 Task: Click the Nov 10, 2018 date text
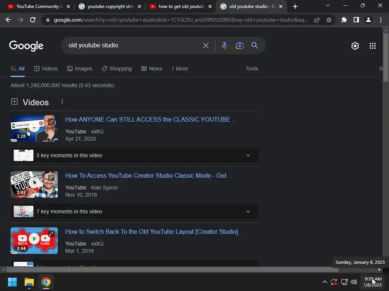pos(81,195)
